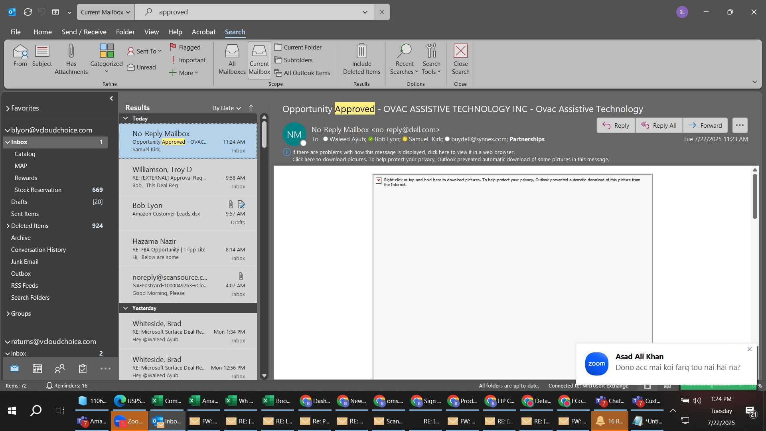Expand the Favorites group
Screen dimensions: 766x431
click(8, 108)
